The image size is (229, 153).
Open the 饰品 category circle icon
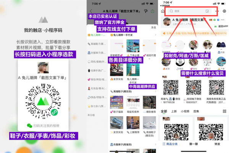pyautogui.click(x=180, y=61)
